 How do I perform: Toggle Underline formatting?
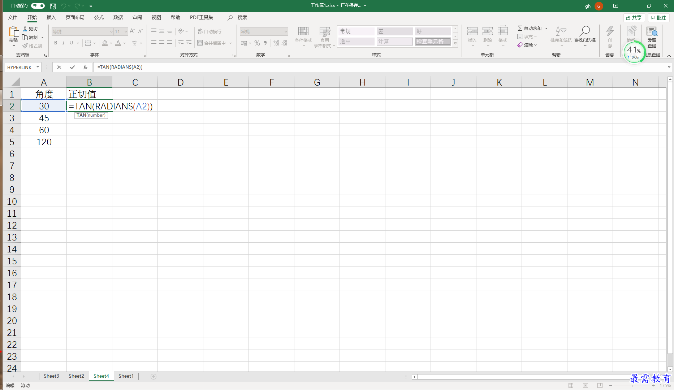pos(71,43)
